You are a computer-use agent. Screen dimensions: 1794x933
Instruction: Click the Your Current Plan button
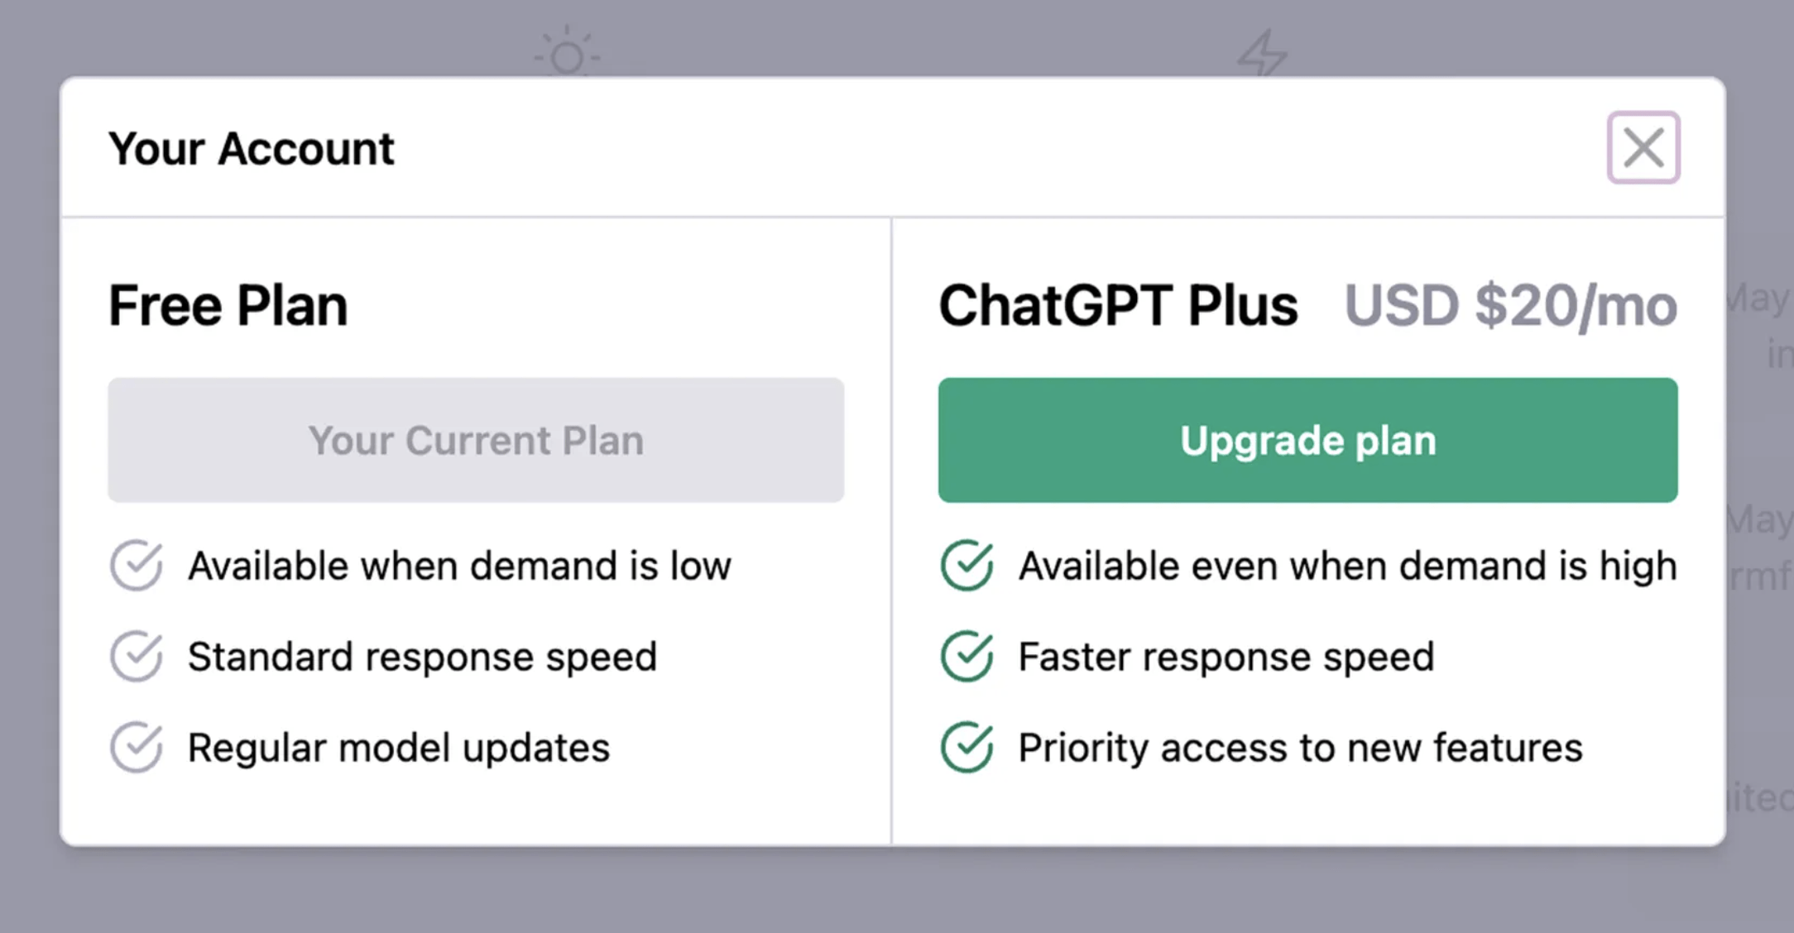(475, 440)
